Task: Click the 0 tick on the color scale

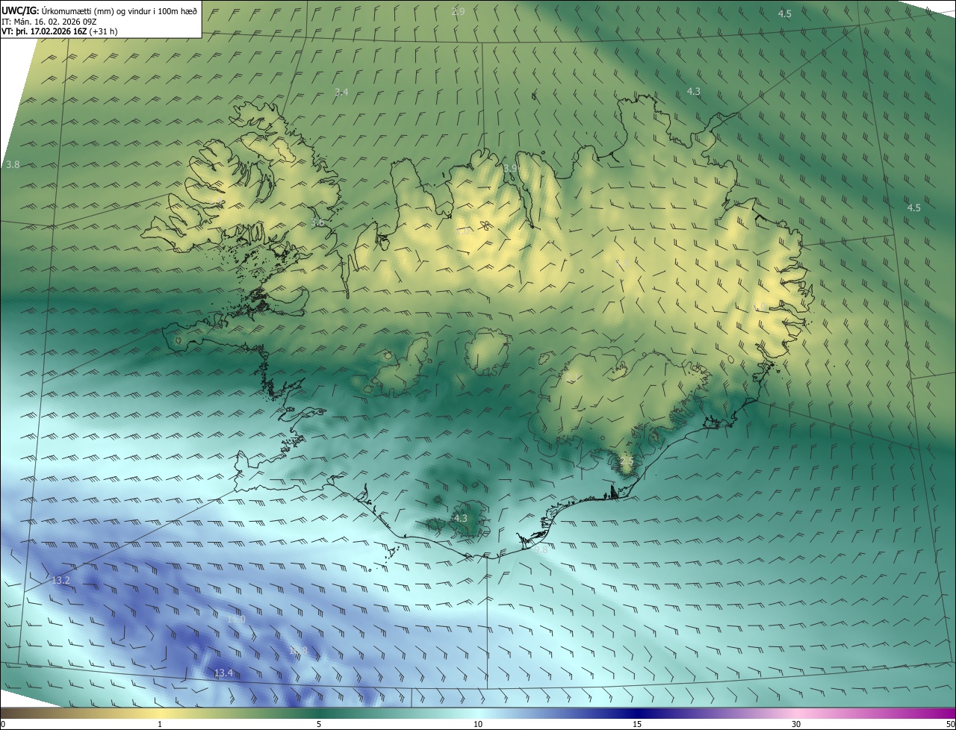Action: click(3, 724)
